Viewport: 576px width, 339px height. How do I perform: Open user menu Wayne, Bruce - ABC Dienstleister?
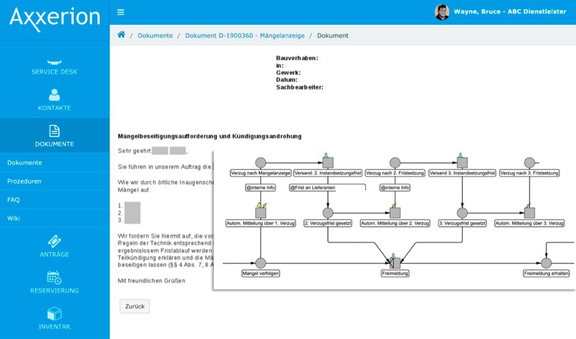point(510,11)
